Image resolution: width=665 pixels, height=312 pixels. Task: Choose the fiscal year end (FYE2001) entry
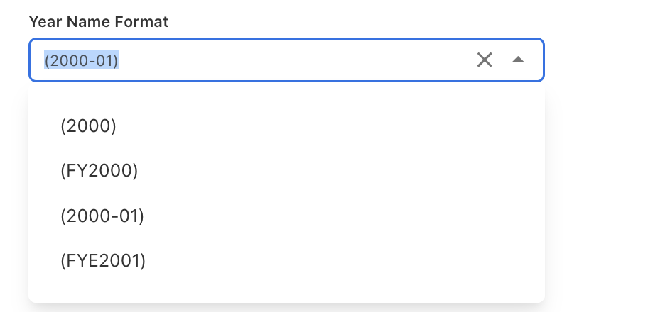point(103,261)
